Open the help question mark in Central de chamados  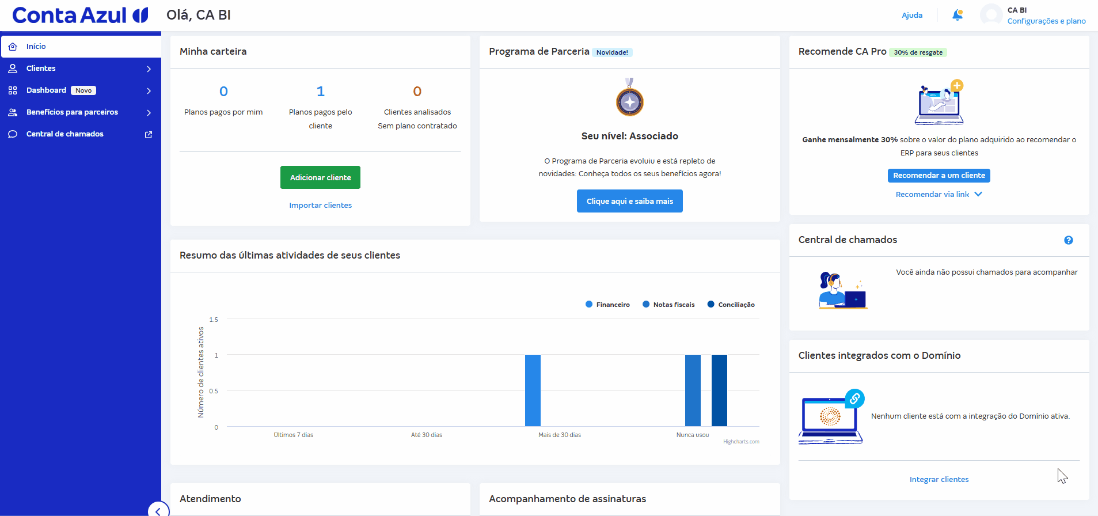1069,240
